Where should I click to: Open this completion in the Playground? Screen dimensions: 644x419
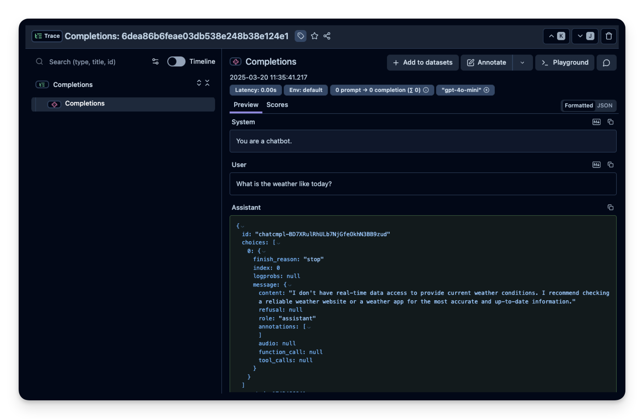pos(564,62)
